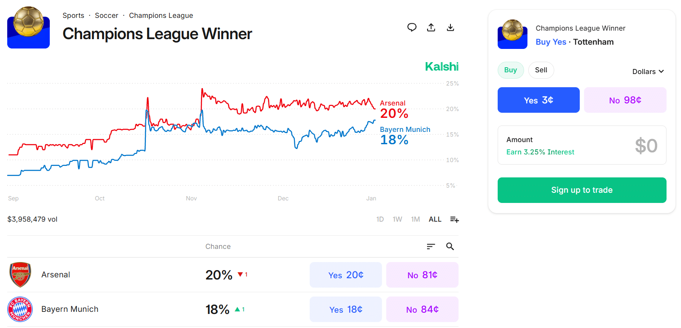Select the 1M chart range
Image resolution: width=681 pixels, height=328 pixels.
pos(415,220)
